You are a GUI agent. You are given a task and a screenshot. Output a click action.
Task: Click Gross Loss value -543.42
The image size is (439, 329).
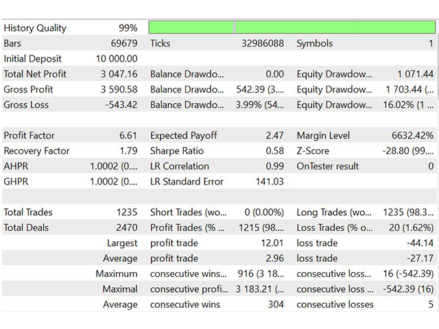click(x=121, y=105)
